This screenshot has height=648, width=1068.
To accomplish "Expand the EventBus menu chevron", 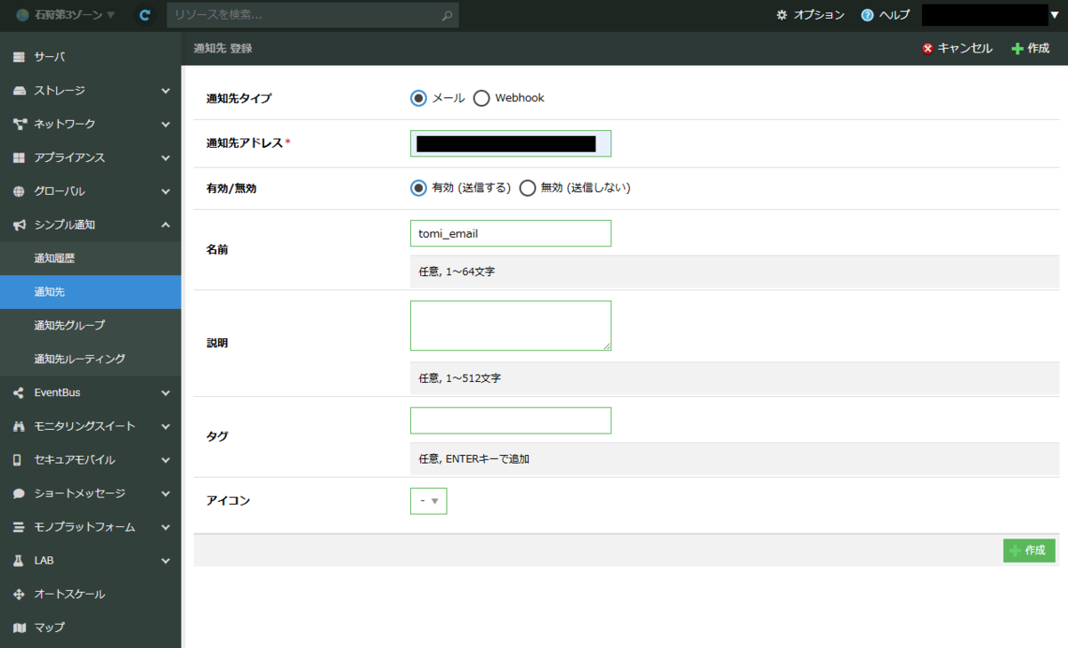I will 166,393.
